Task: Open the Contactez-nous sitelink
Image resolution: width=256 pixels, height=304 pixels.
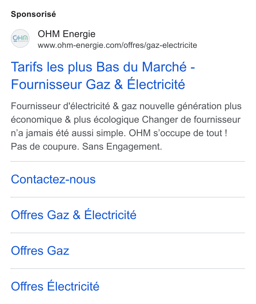Action: [x=53, y=179]
